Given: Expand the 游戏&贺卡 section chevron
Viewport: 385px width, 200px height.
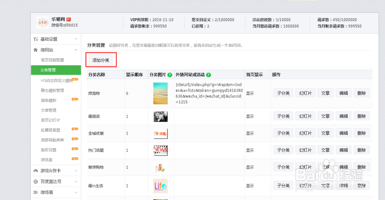Looking at the screenshot, I should (x=76, y=171).
